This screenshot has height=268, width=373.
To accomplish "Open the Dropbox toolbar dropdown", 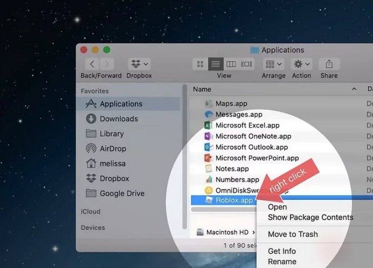I will coord(139,64).
